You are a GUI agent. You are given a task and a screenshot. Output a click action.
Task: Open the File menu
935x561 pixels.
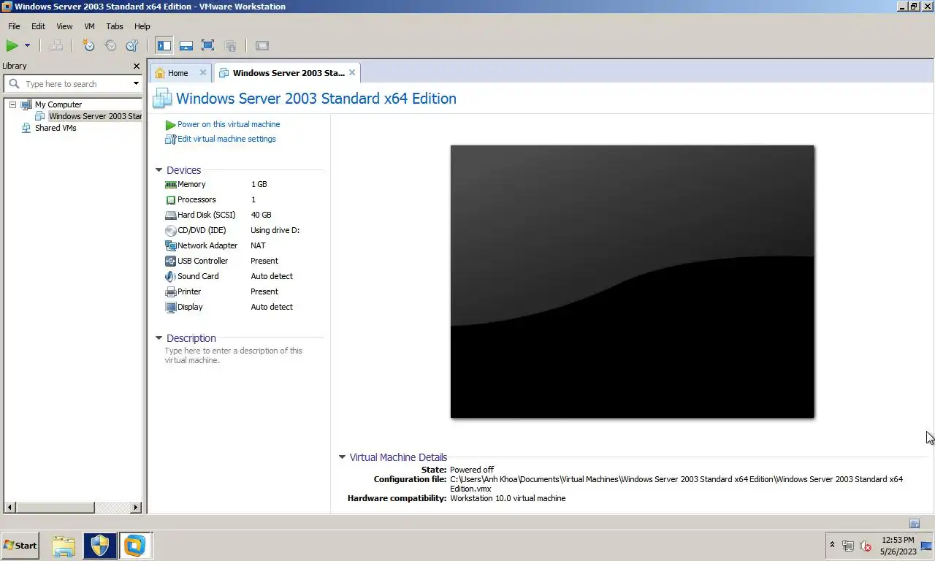tap(14, 26)
